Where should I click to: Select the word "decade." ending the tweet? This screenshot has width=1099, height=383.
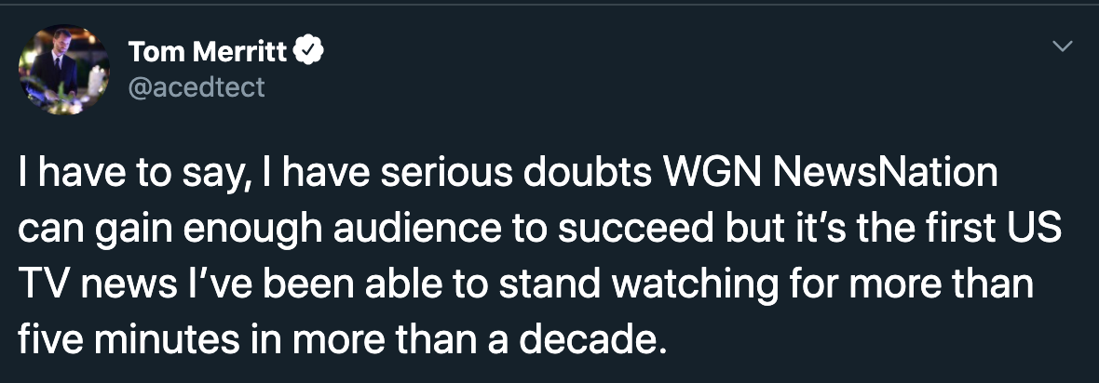590,339
